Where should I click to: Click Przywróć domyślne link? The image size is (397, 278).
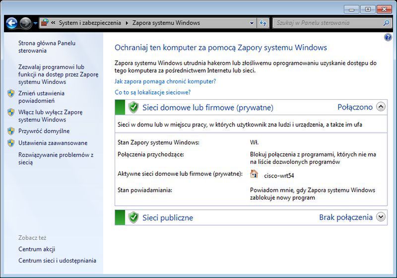44,131
